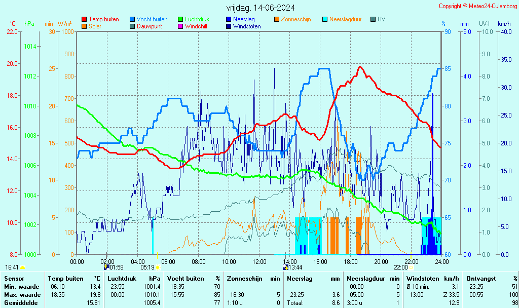520x308 pixels.
Task: Click the moon icon beside 13:44
Action: (x=285, y=267)
